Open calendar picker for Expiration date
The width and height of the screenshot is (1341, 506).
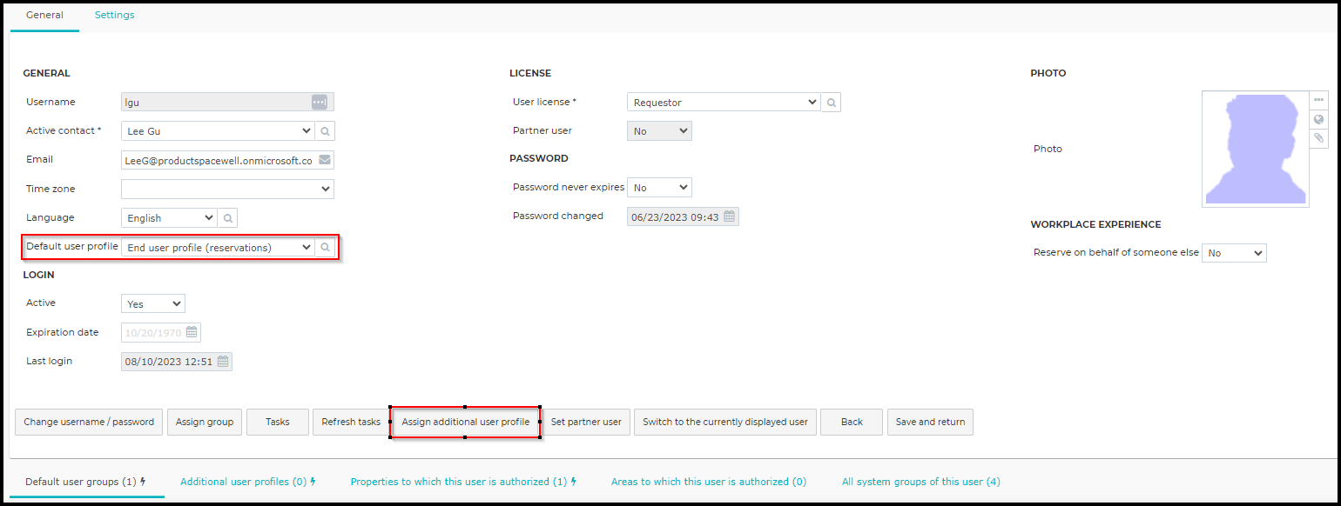click(192, 332)
